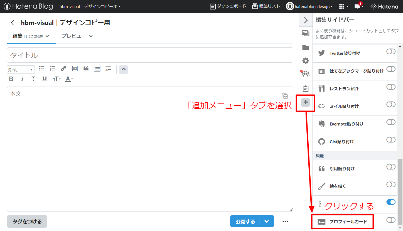The width and height of the screenshot is (403, 231).
Task: Enable the Gist貼り付け toggle
Action: point(391,140)
